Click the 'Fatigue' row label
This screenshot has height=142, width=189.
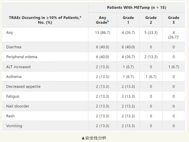(13, 97)
